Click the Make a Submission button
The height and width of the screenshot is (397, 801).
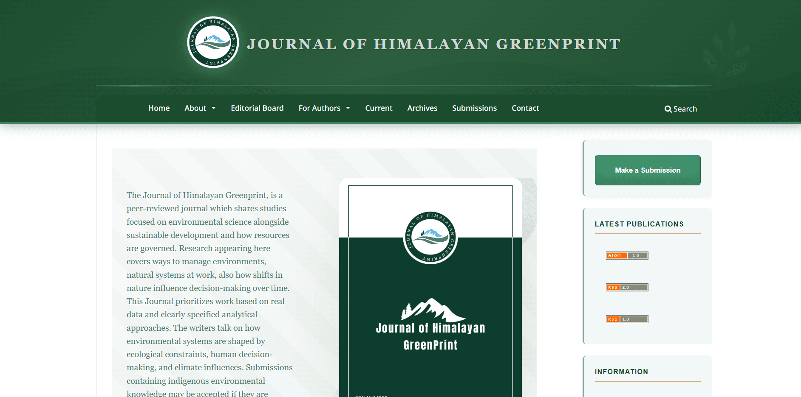tap(648, 170)
